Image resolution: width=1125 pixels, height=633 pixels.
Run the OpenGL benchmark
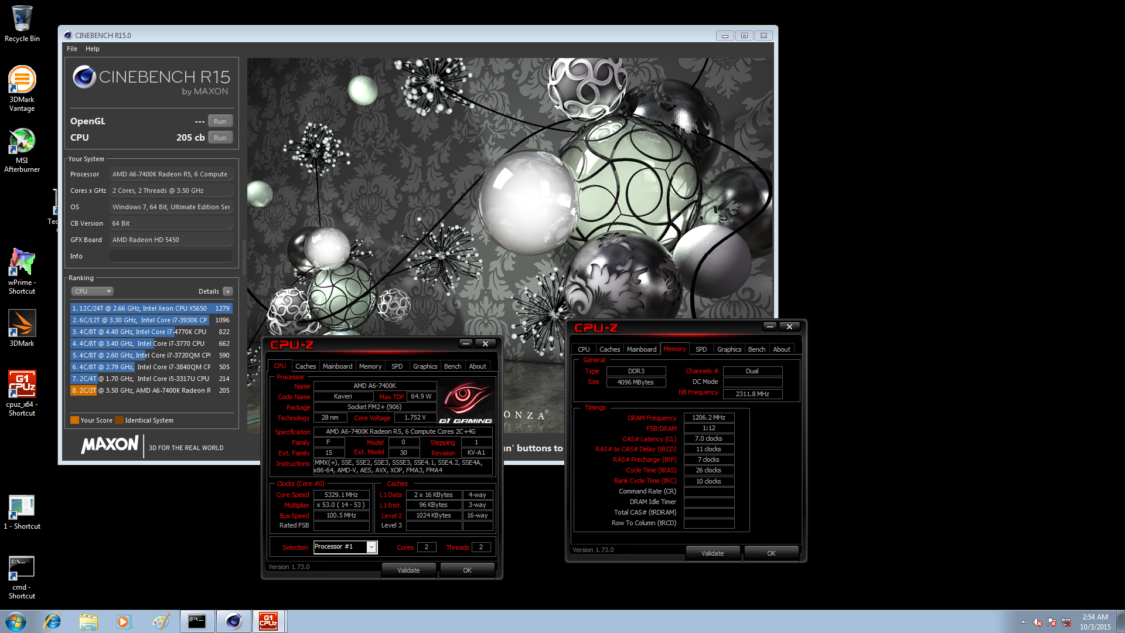pos(220,121)
